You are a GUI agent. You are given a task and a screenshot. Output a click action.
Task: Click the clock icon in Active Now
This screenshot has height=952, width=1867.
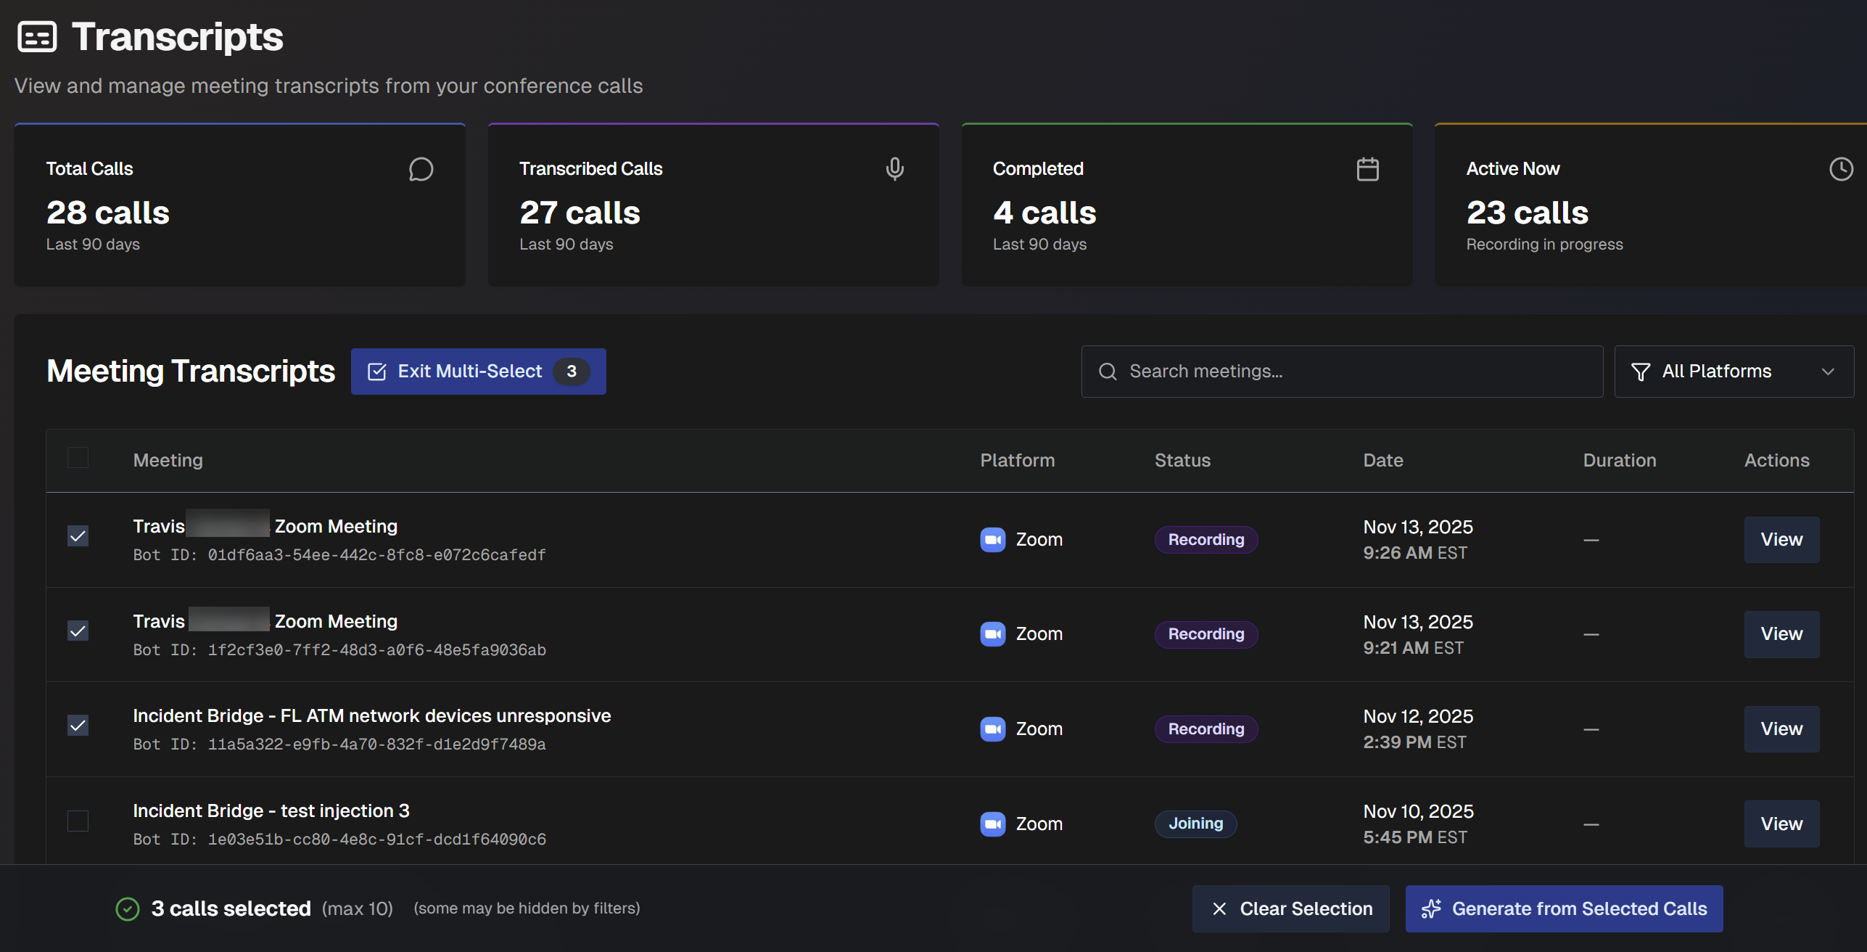point(1840,169)
